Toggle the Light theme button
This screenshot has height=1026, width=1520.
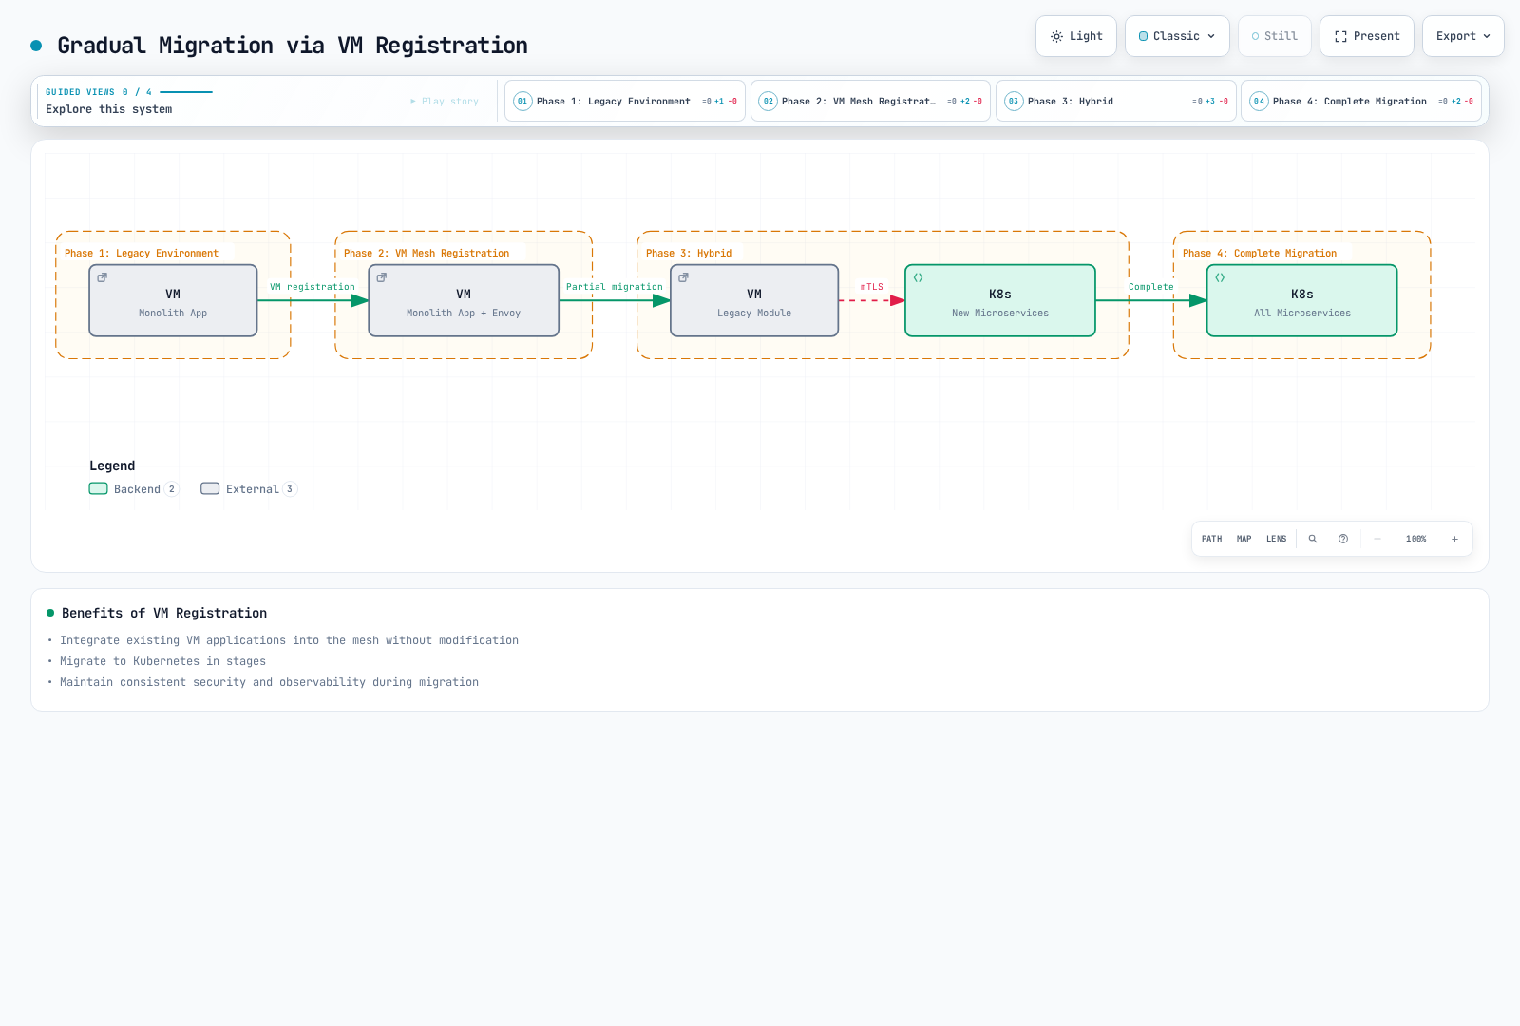click(x=1075, y=36)
